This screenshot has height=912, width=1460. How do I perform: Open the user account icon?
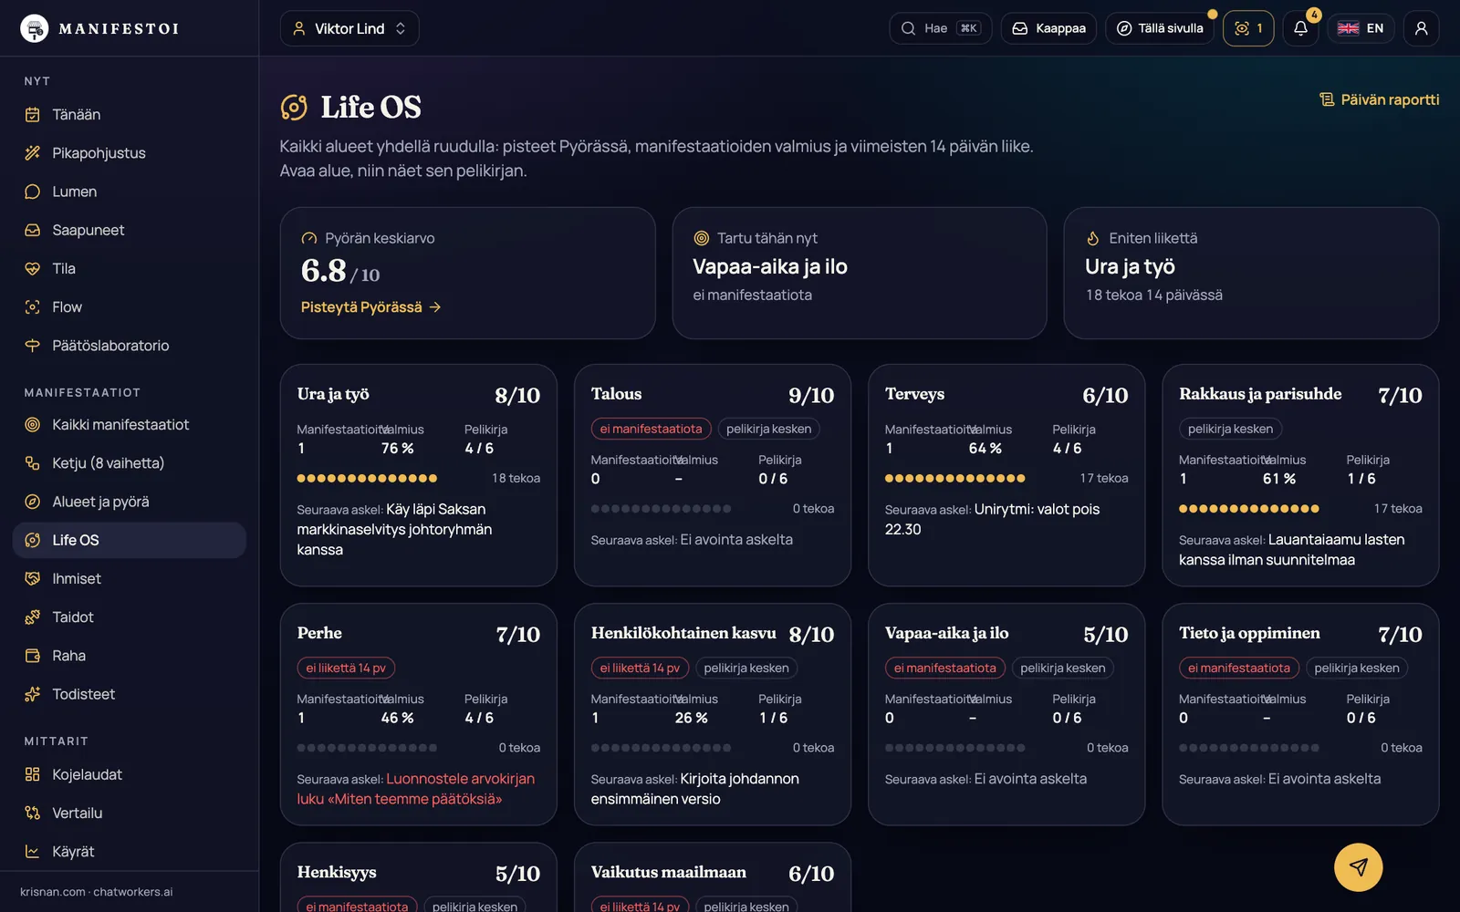tap(1421, 28)
